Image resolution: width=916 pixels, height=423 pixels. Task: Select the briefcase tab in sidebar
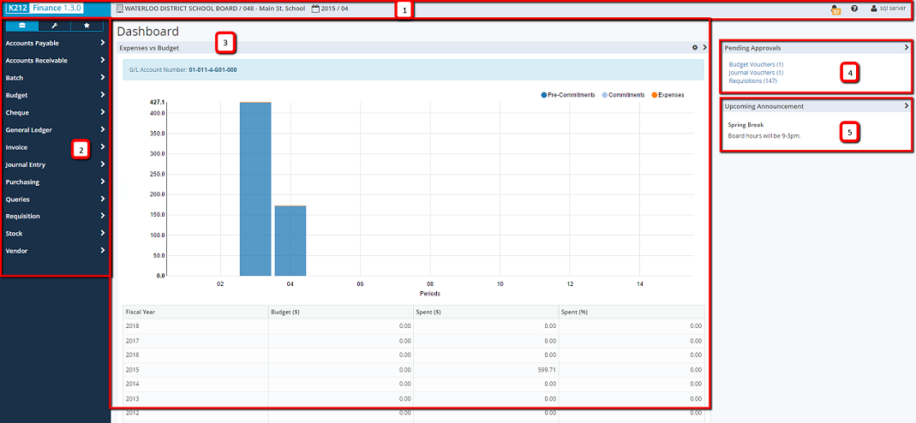click(x=22, y=26)
